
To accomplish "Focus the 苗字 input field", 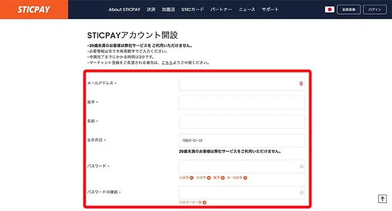I will 242,102.
